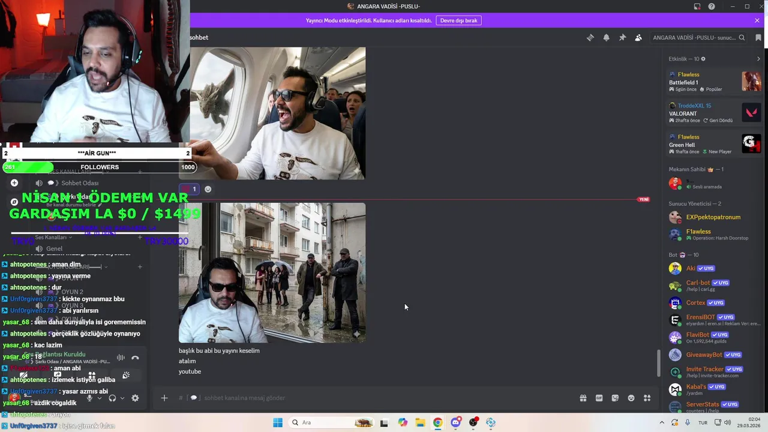Image resolution: width=768 pixels, height=432 pixels.
Task: Open the Aki bot profile
Action: [714, 268]
